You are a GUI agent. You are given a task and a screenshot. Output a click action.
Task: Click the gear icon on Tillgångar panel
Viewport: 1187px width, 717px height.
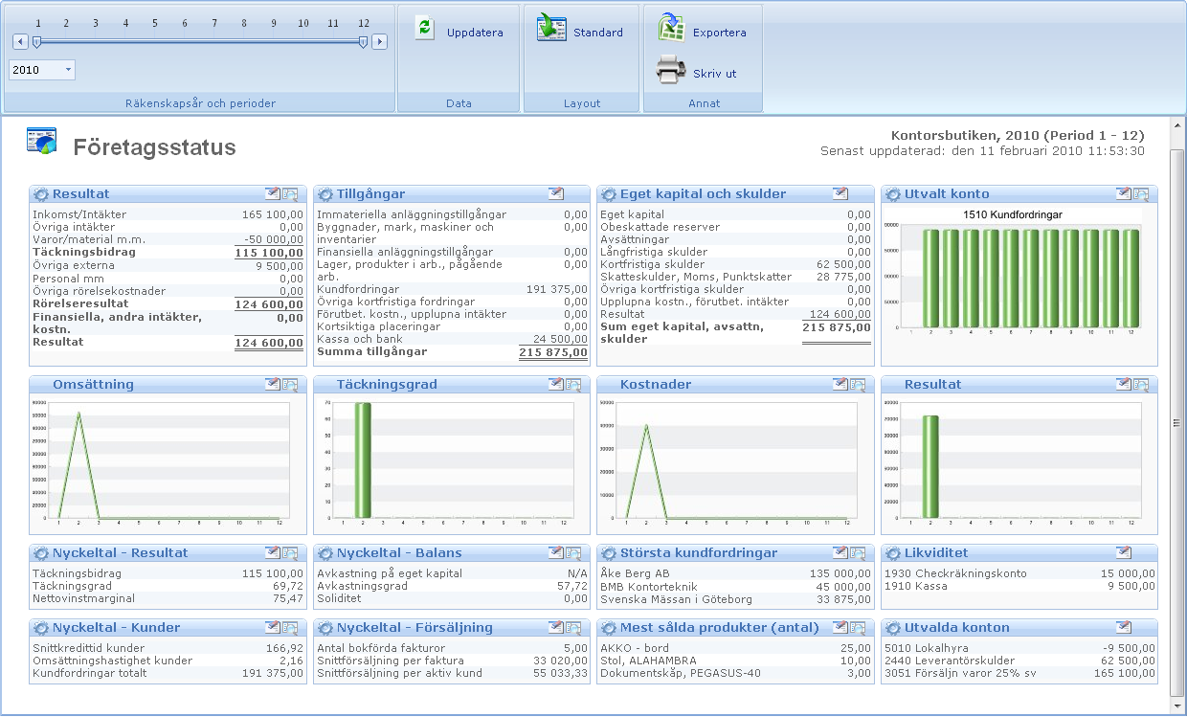click(325, 194)
